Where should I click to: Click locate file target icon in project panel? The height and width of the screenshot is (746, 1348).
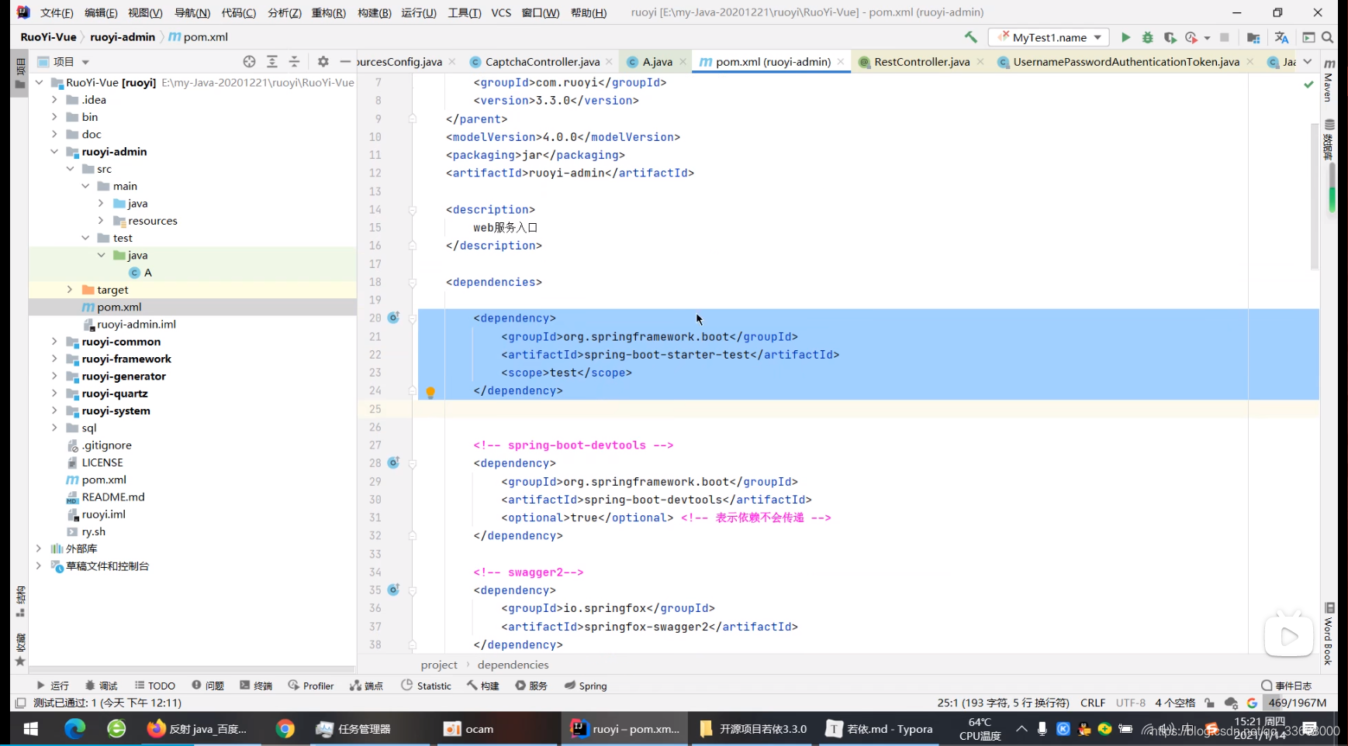click(x=249, y=61)
